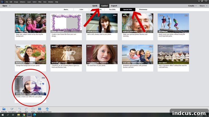Open the Photo Bin panel
The width and height of the screenshot is (209, 117).
click(x=4, y=110)
